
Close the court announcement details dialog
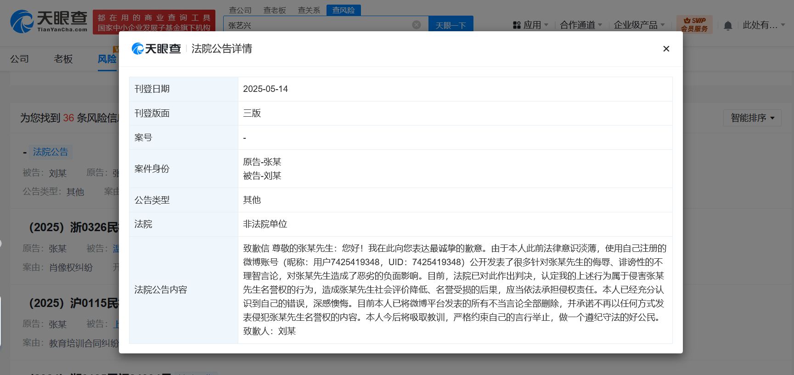[x=666, y=49]
